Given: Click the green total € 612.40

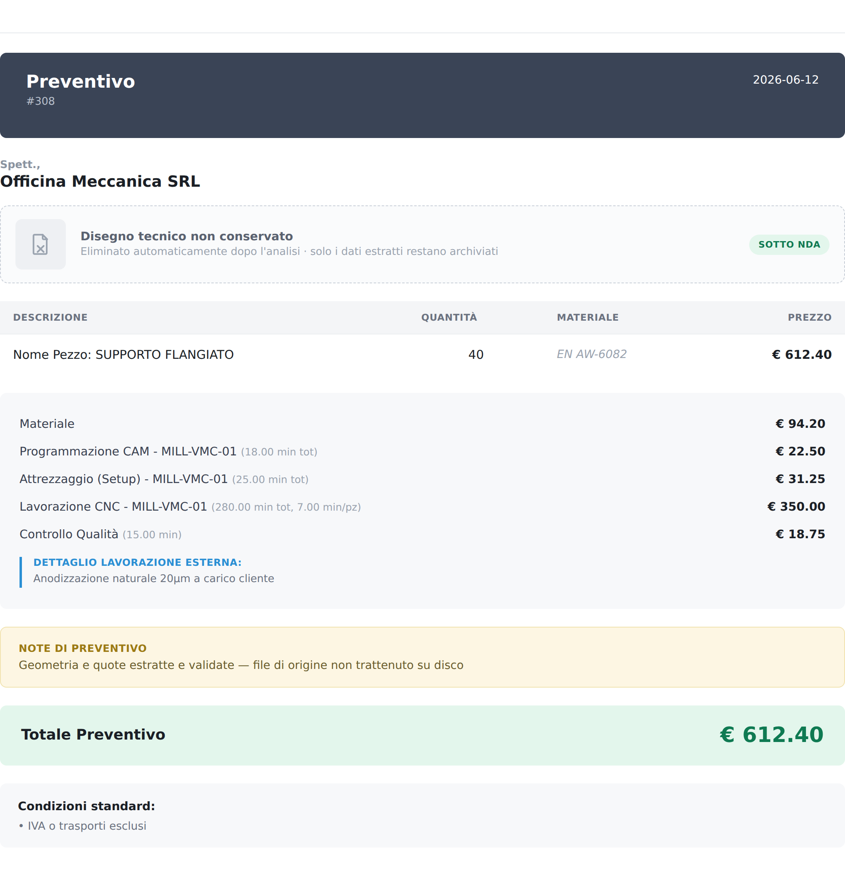Looking at the screenshot, I should pos(771,735).
